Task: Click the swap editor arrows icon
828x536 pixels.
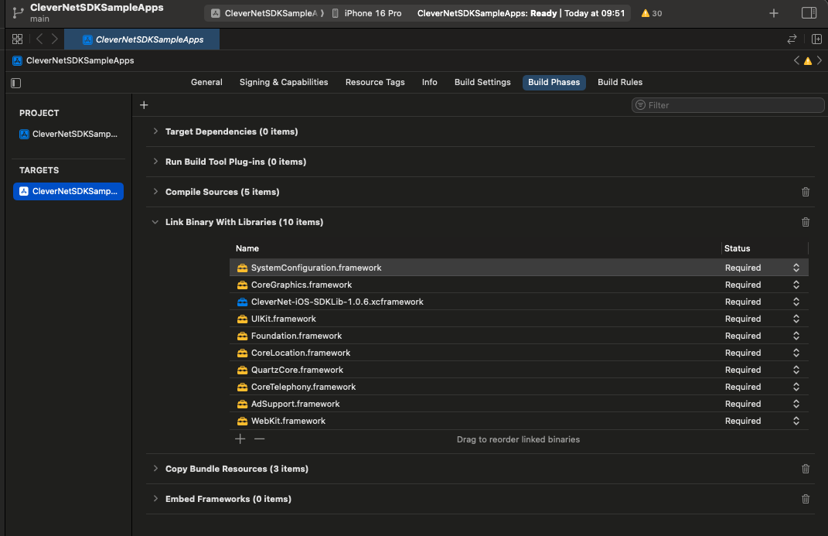Action: (792, 39)
